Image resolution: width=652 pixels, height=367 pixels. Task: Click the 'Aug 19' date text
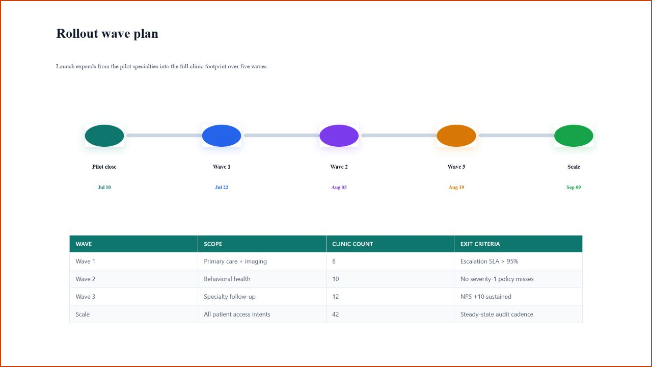(x=456, y=187)
